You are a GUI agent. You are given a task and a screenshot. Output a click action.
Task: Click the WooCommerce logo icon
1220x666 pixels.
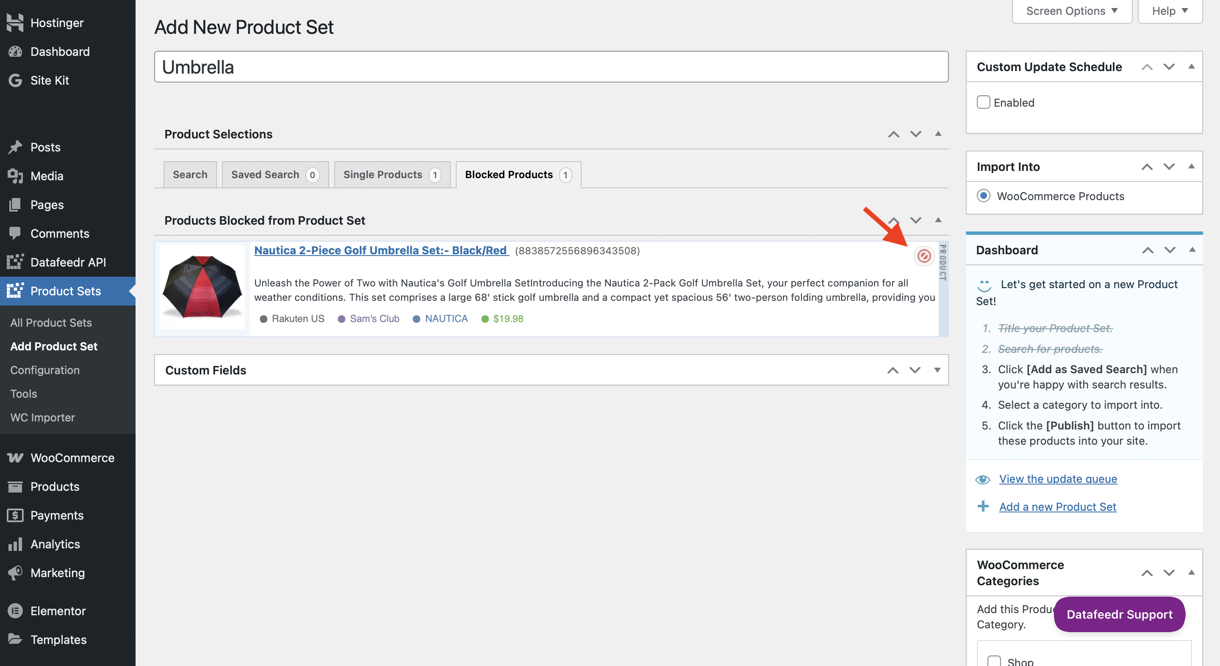15,458
